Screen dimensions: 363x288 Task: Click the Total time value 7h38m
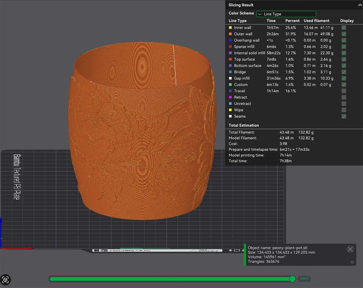(x=286, y=161)
